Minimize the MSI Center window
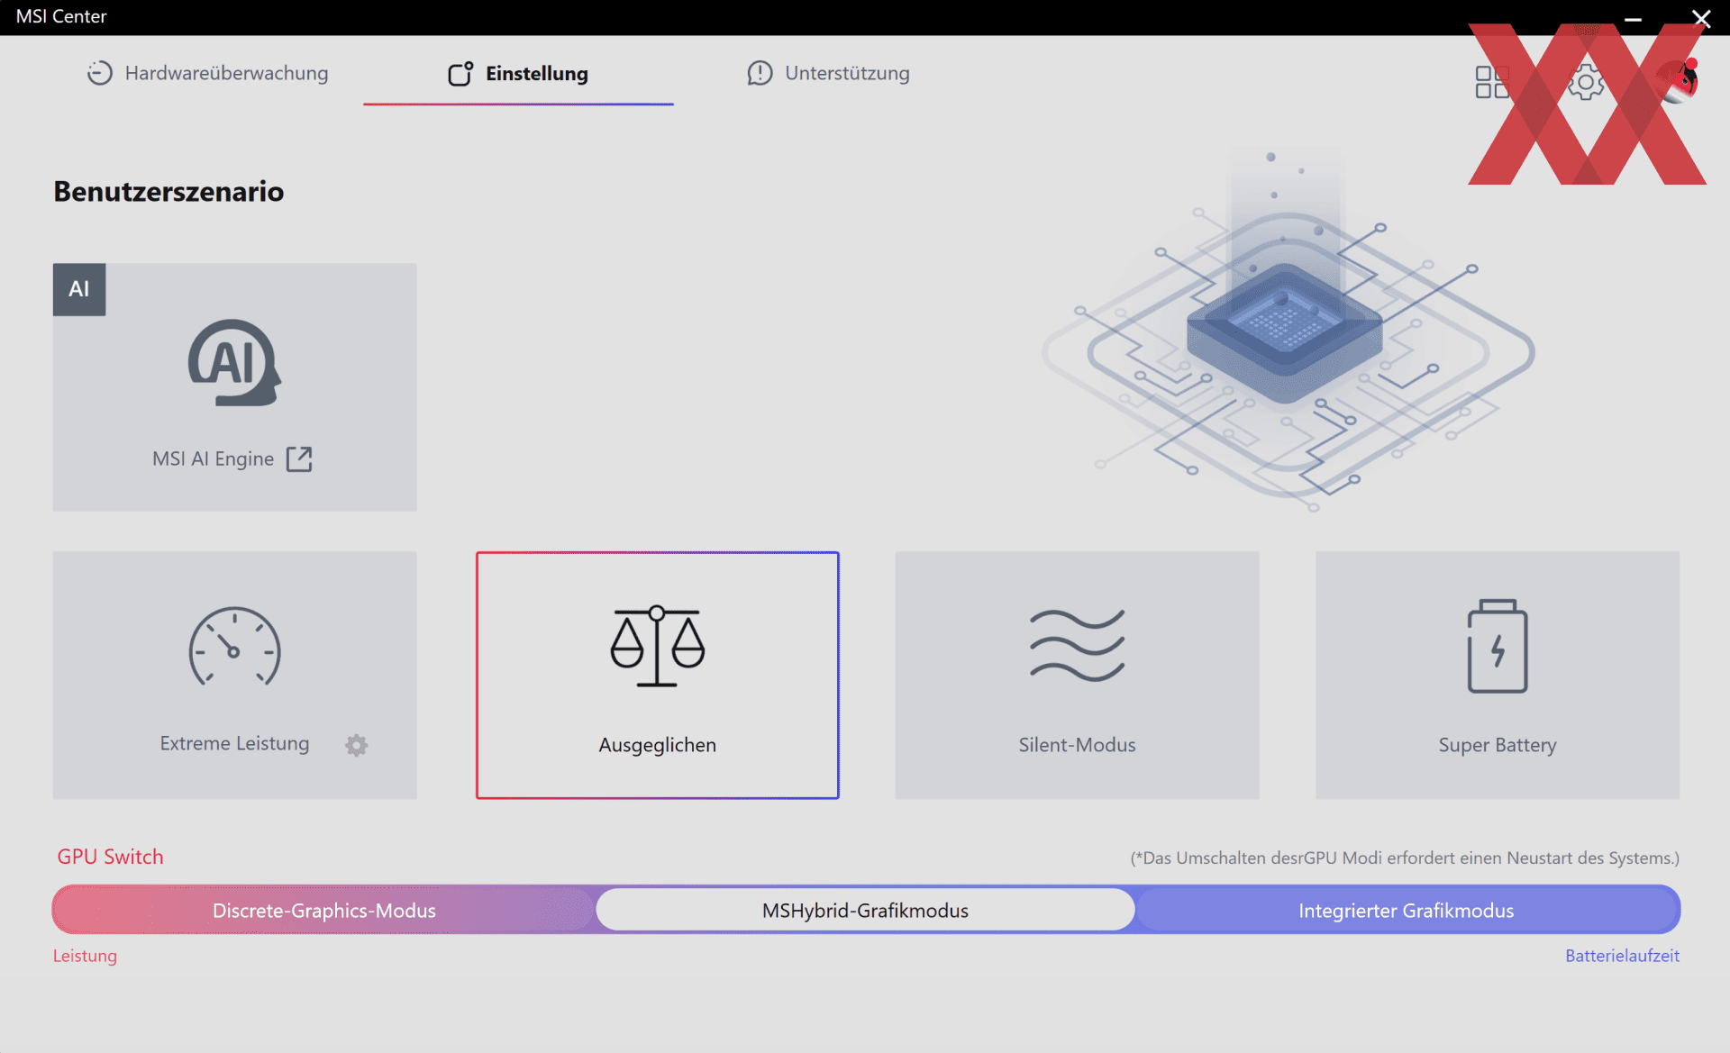This screenshot has height=1053, width=1730. [1633, 18]
